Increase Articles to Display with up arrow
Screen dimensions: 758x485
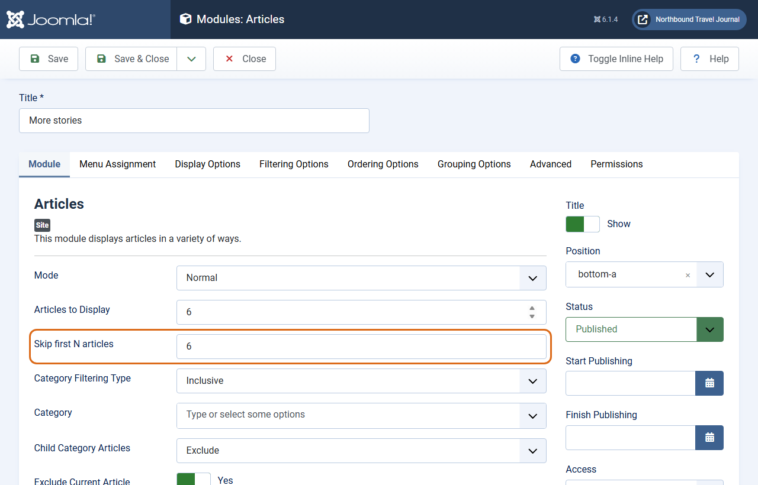[x=532, y=308]
